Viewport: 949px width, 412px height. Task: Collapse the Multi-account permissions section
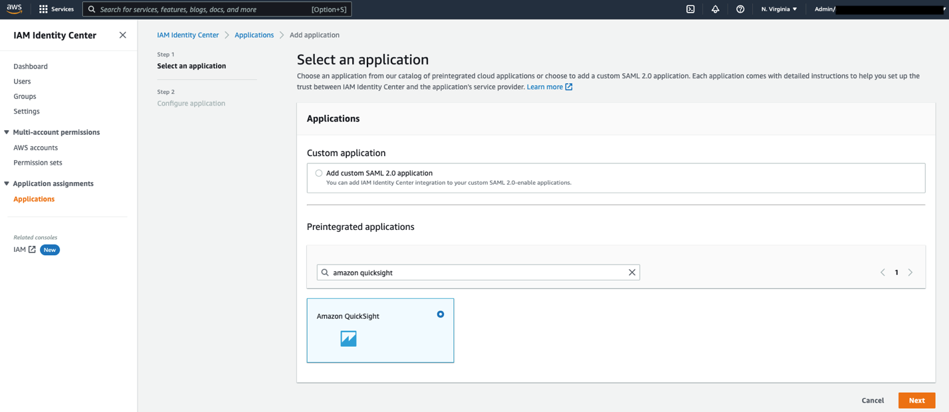pos(7,132)
